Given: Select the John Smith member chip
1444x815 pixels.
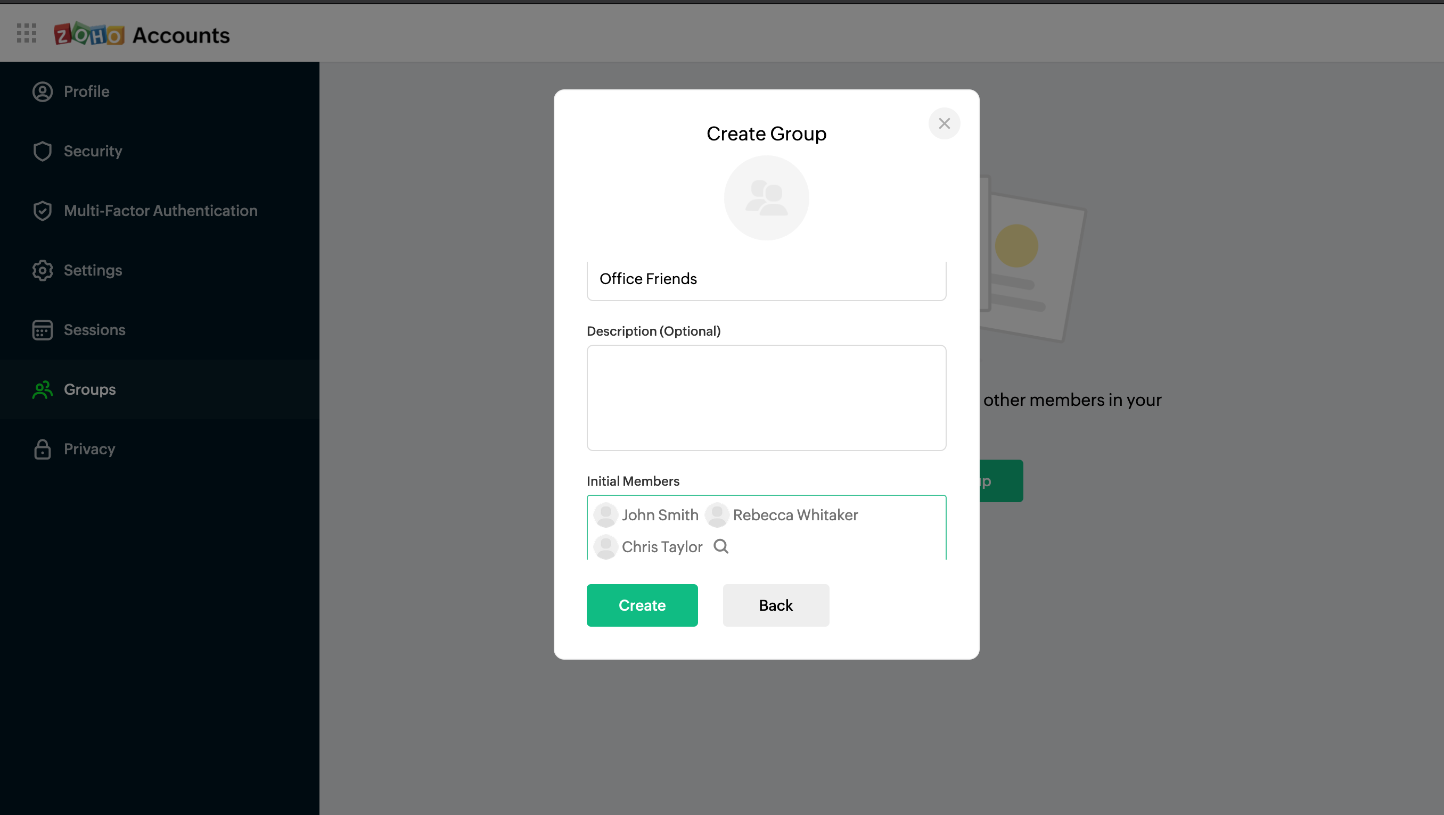Looking at the screenshot, I should [x=646, y=515].
